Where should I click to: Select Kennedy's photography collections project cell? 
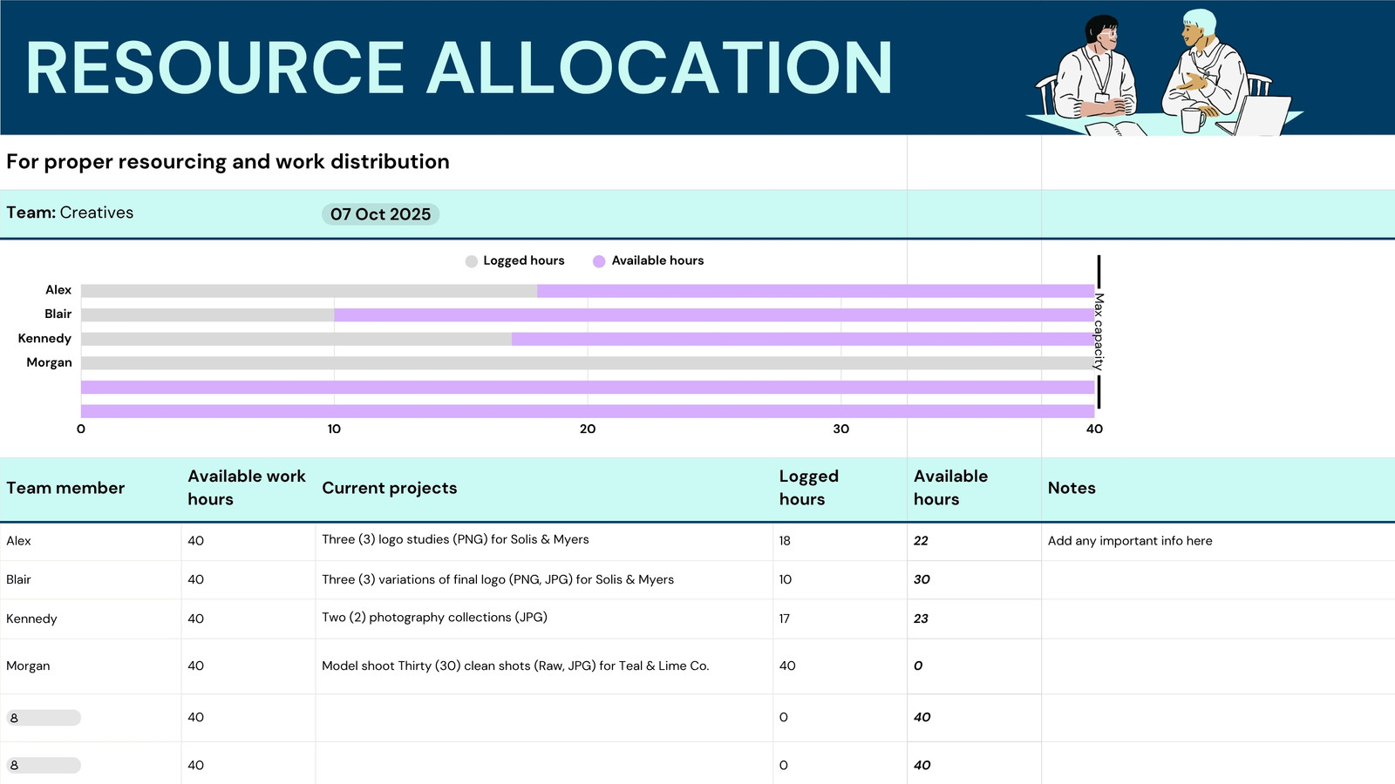(544, 618)
